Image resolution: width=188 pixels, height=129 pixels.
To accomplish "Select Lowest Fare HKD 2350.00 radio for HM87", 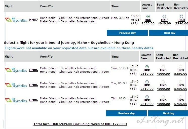I will [148, 16].
